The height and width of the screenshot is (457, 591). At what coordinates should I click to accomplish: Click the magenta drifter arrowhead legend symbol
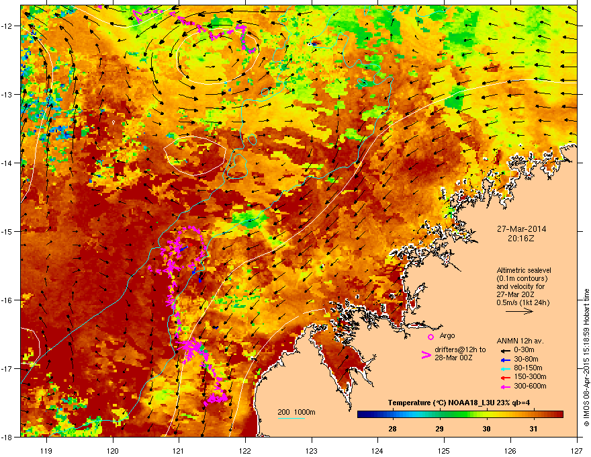point(426,354)
